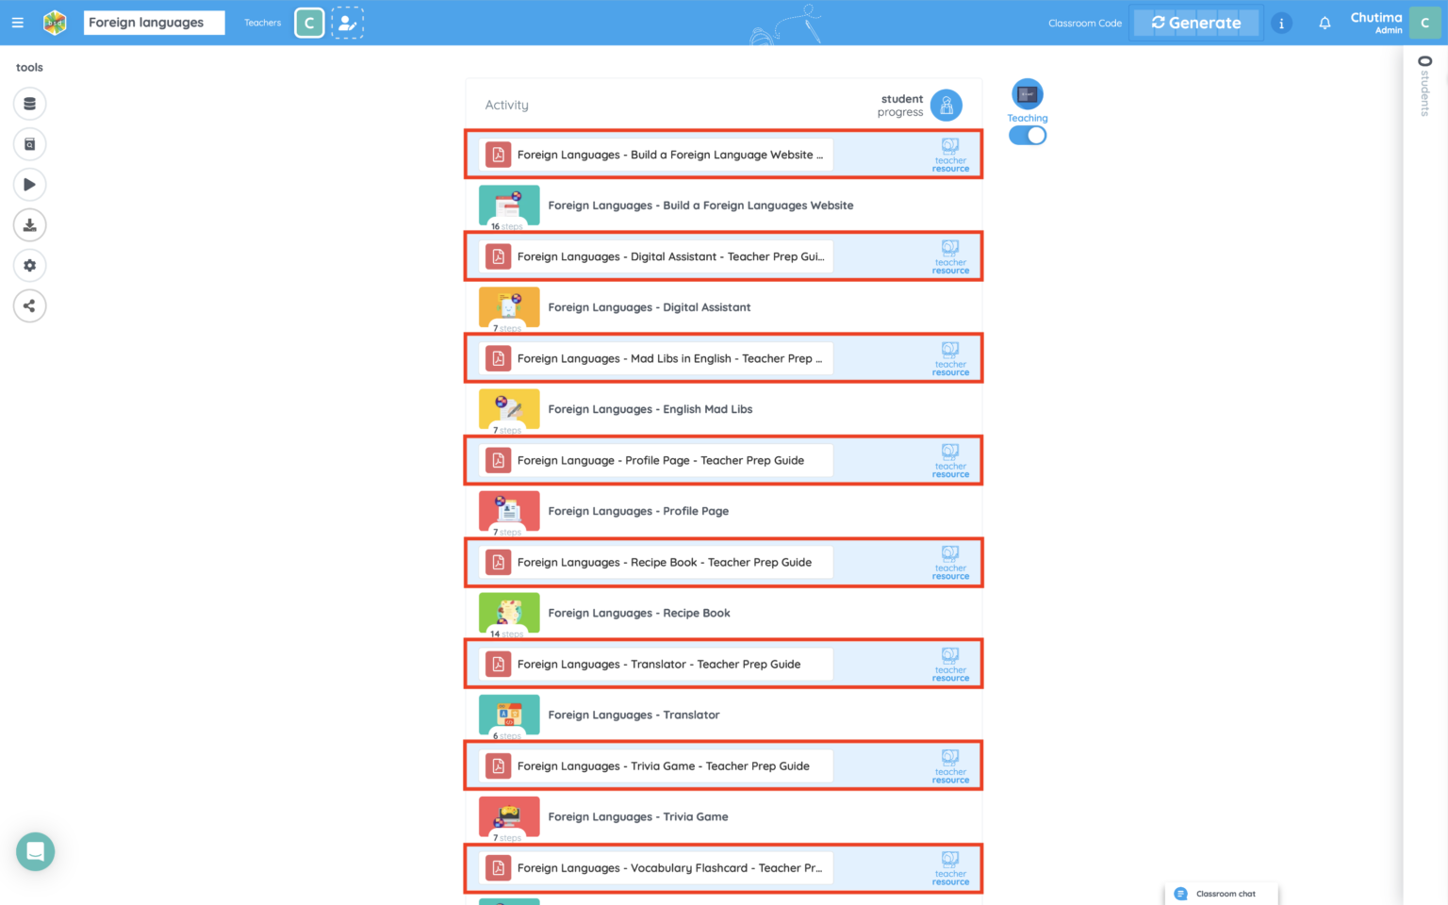Screen dimensions: 1448x905
Task: Expand the students panel on the right
Action: click(1423, 83)
